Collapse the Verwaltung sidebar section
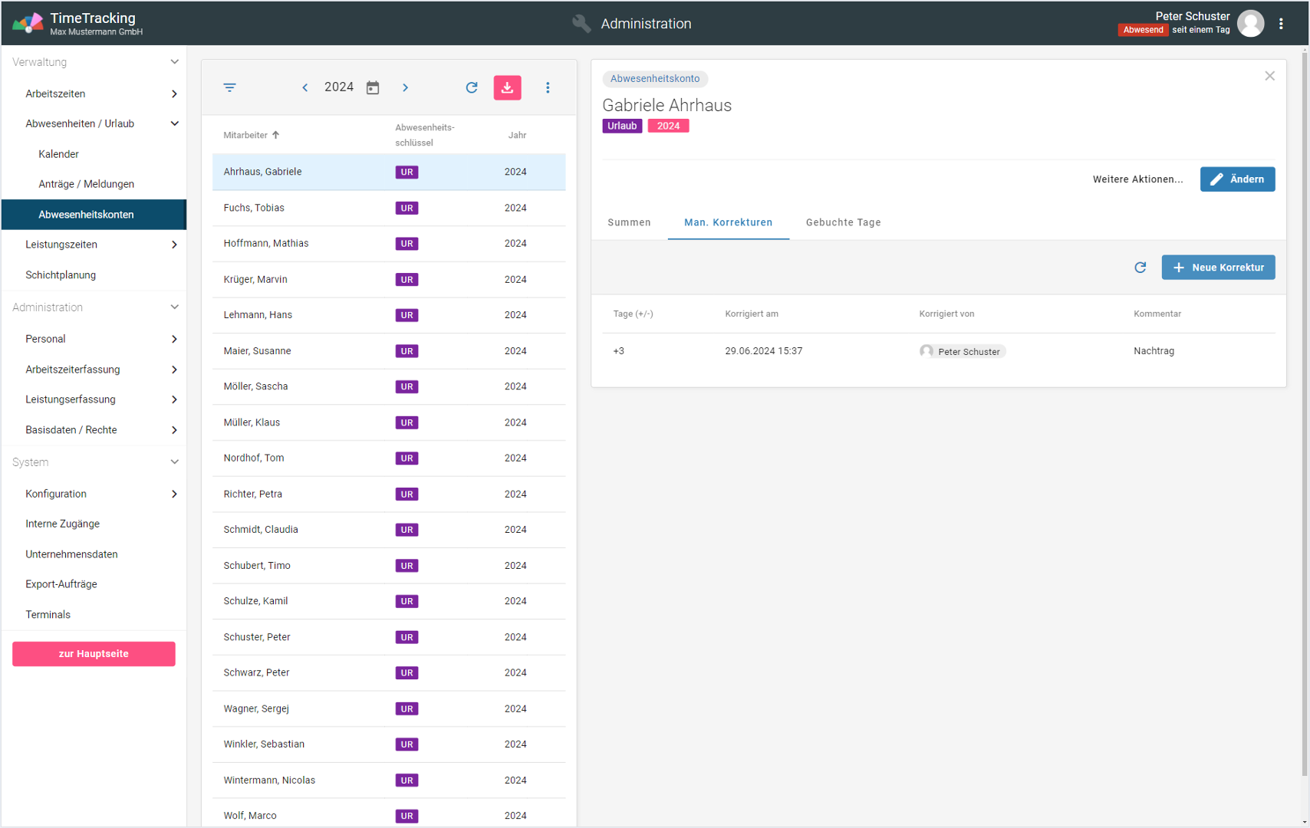The image size is (1310, 828). click(x=174, y=62)
